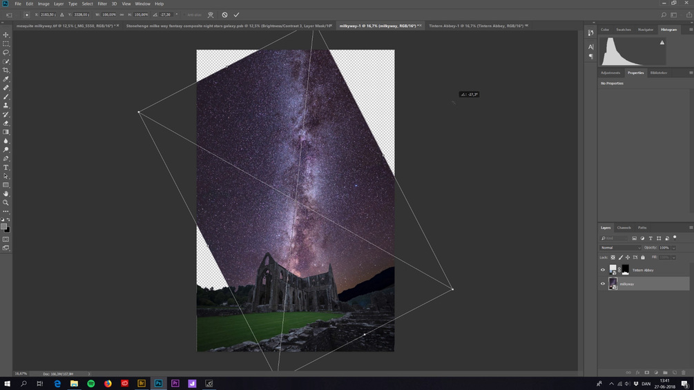
Task: Hide the Tintern Abbey layer
Action: [x=602, y=270]
